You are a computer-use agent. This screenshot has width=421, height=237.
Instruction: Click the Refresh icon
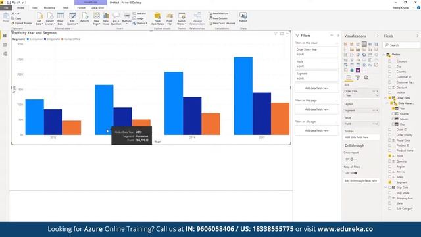tap(85, 17)
